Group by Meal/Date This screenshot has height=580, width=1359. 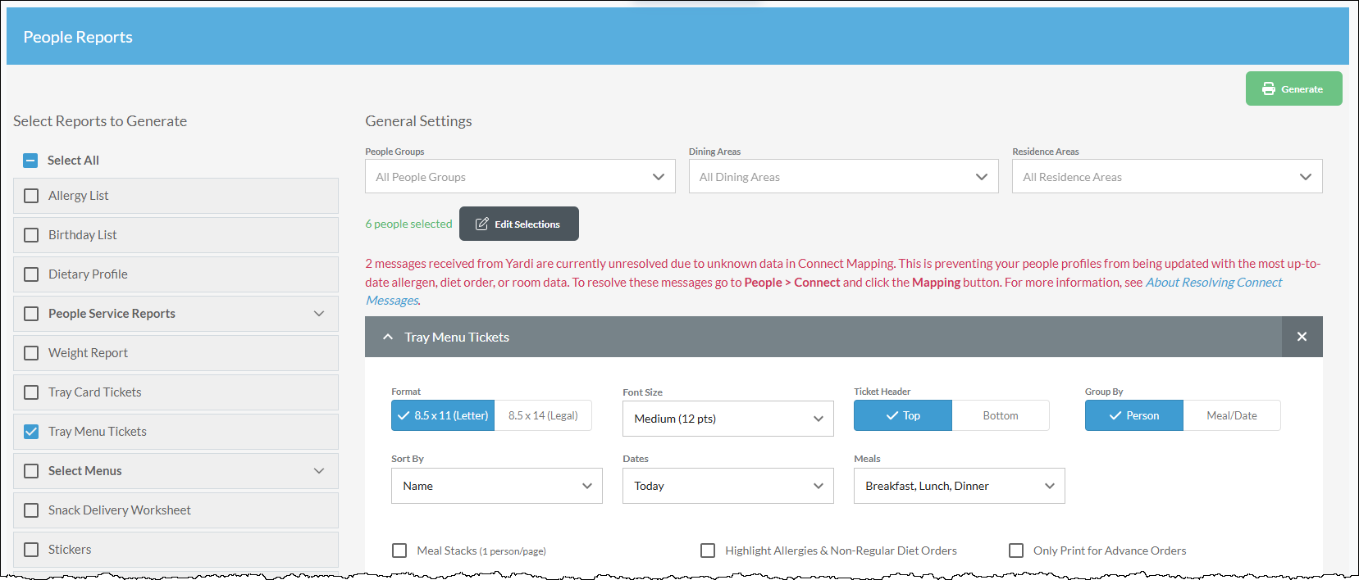1232,415
